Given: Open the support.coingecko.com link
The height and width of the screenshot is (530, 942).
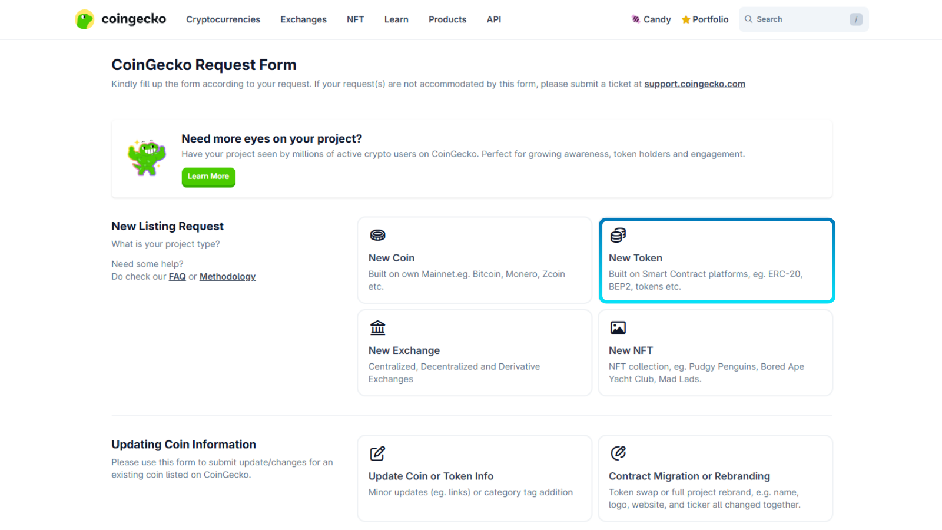Looking at the screenshot, I should 695,84.
